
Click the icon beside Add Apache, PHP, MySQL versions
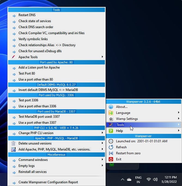point(13,149)
